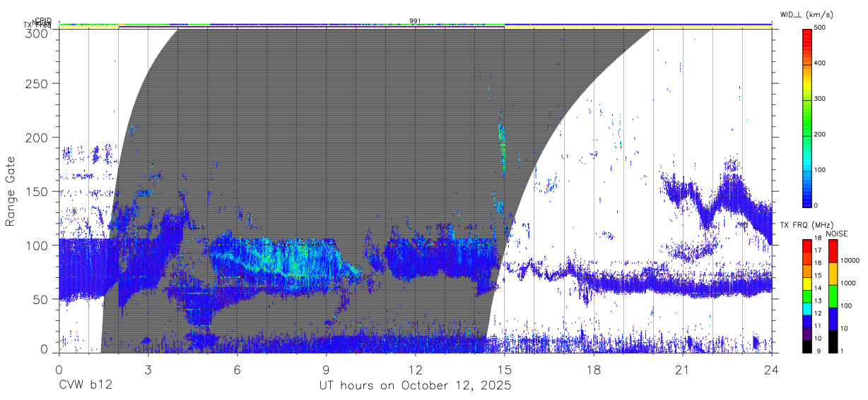This screenshot has height=400, width=868.
Task: Click the Range Gate y-axis label
Action: coord(11,191)
